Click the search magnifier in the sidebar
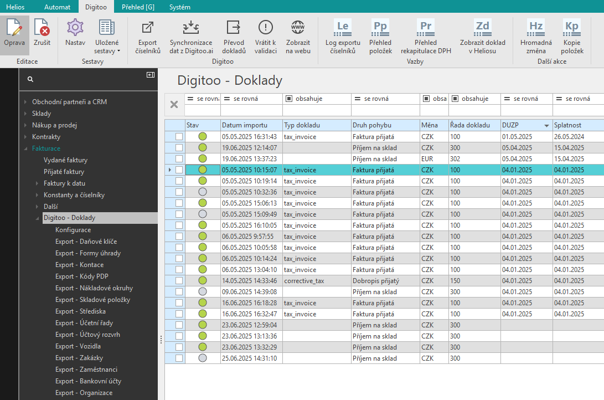The image size is (604, 400). click(x=30, y=79)
